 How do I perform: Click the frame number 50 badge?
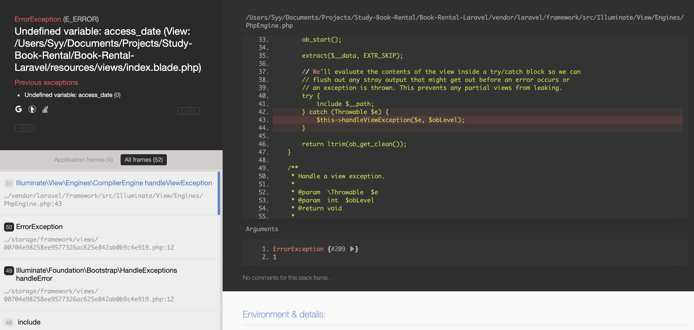pos(9,227)
